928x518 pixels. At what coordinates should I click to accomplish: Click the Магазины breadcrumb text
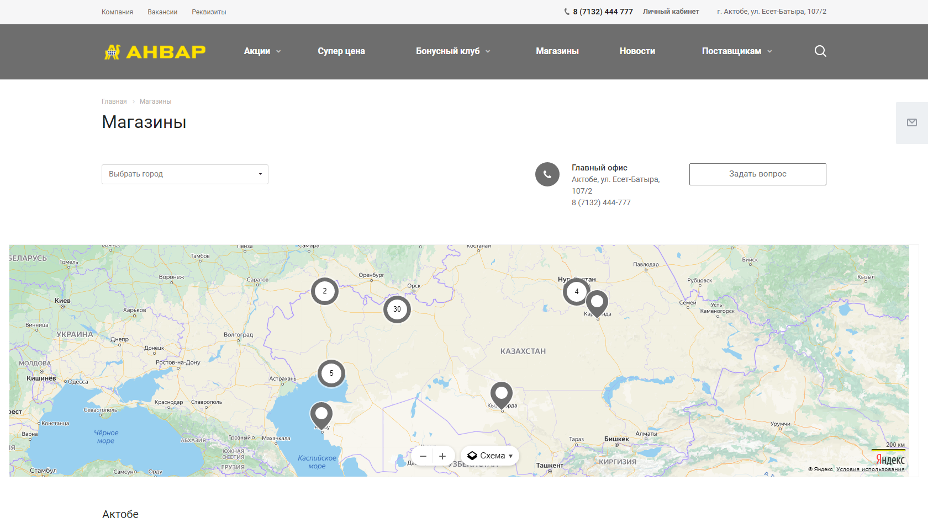(x=155, y=102)
